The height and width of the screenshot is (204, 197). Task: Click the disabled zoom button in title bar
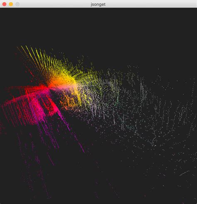pyautogui.click(x=17, y=4)
